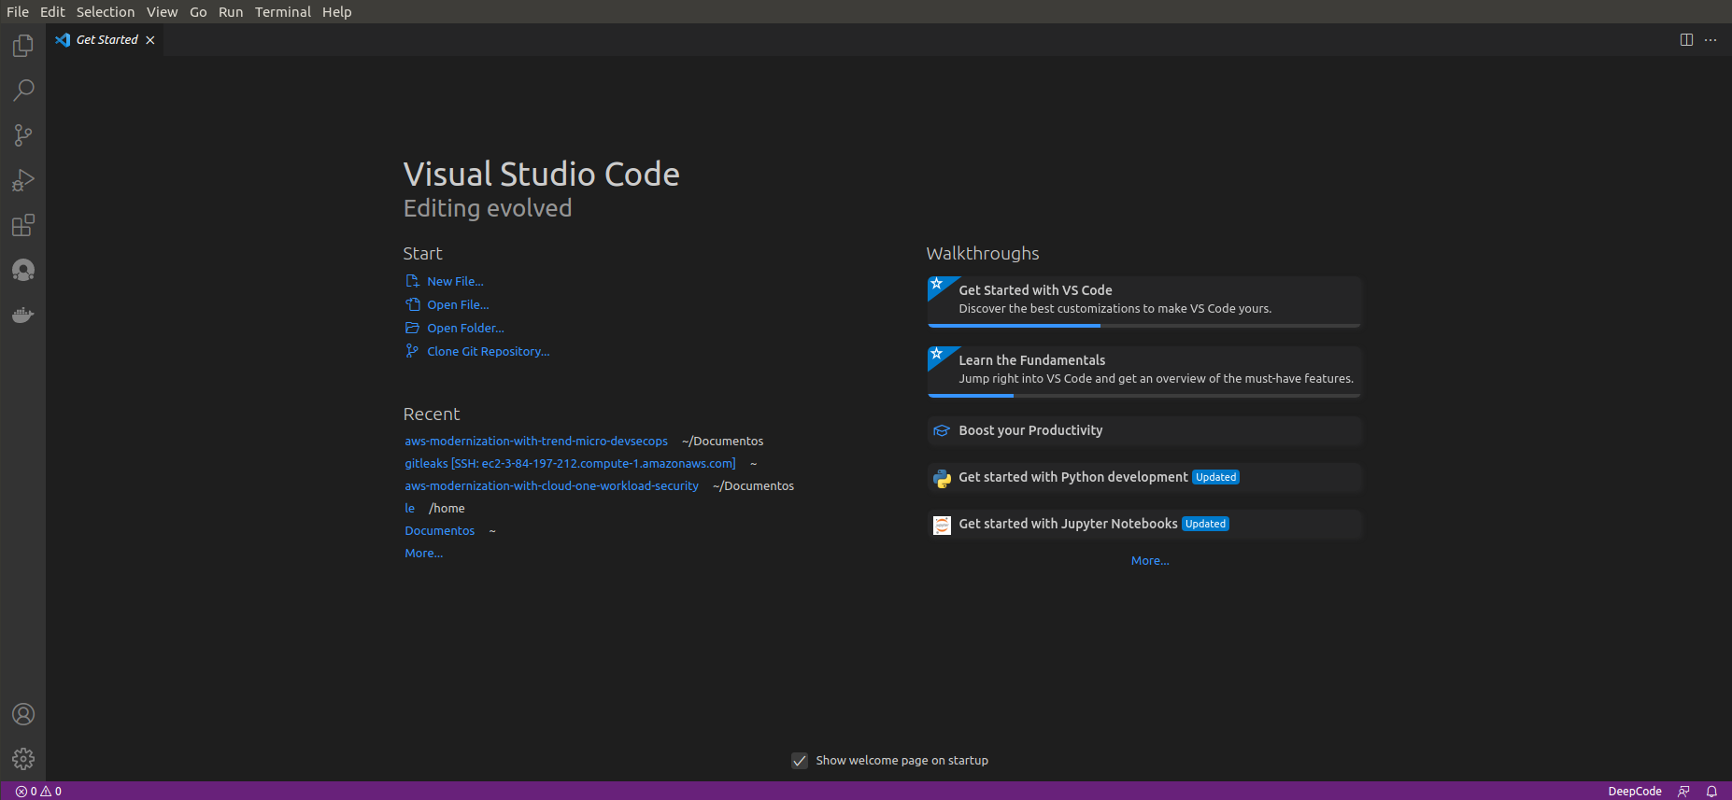Open recent aws-modernization-with-cloud-one-workload-security folder
Image resolution: width=1732 pixels, height=800 pixels.
click(551, 485)
